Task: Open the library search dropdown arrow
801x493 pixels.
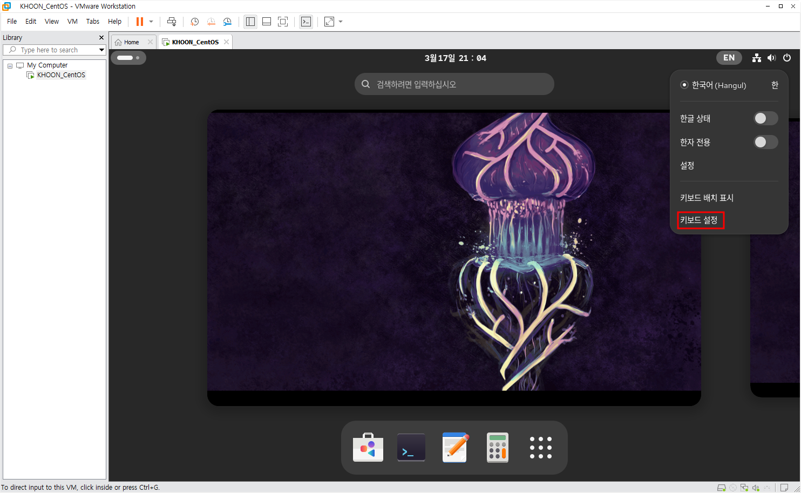Action: click(x=101, y=50)
